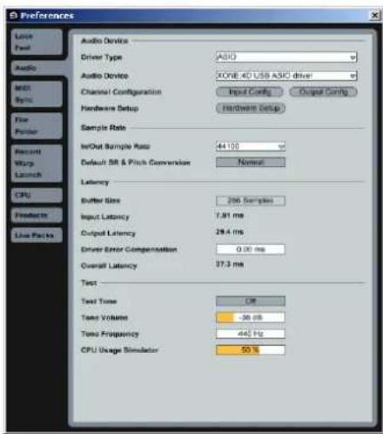Click the Output Config button
This screenshot has height=434, width=383.
coord(323,92)
